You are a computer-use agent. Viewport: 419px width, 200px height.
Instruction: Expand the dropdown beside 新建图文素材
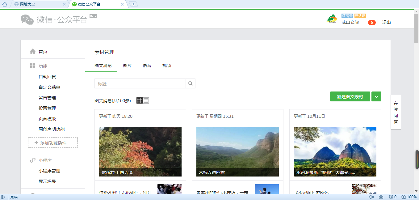coord(376,96)
